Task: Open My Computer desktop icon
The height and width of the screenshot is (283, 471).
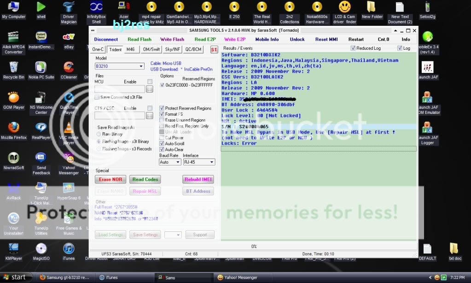Action: (13, 11)
